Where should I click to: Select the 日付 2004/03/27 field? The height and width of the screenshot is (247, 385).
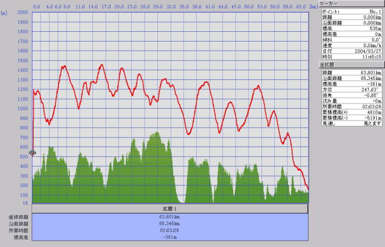click(x=351, y=51)
